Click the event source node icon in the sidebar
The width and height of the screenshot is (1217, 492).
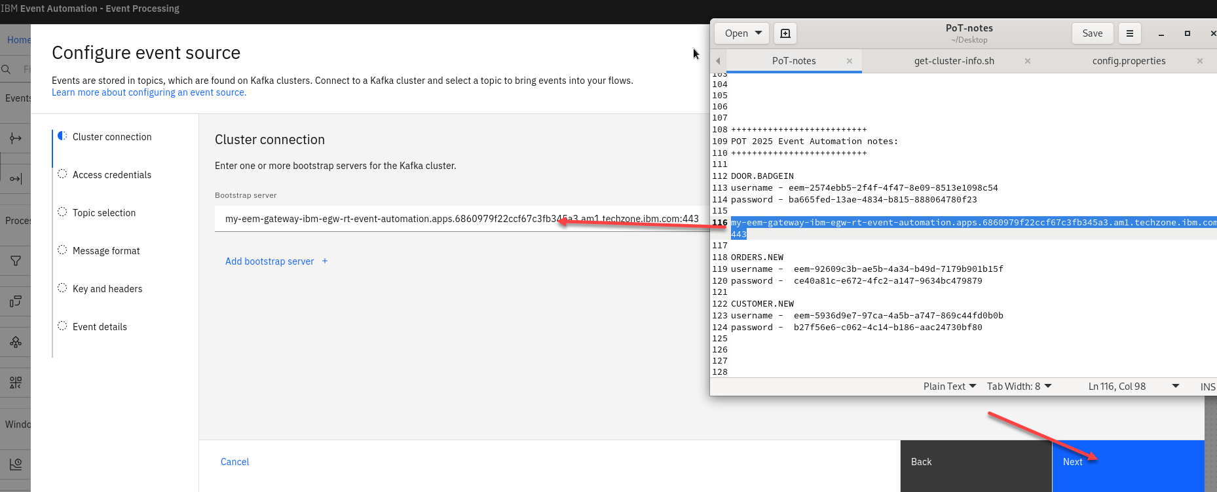pos(16,138)
